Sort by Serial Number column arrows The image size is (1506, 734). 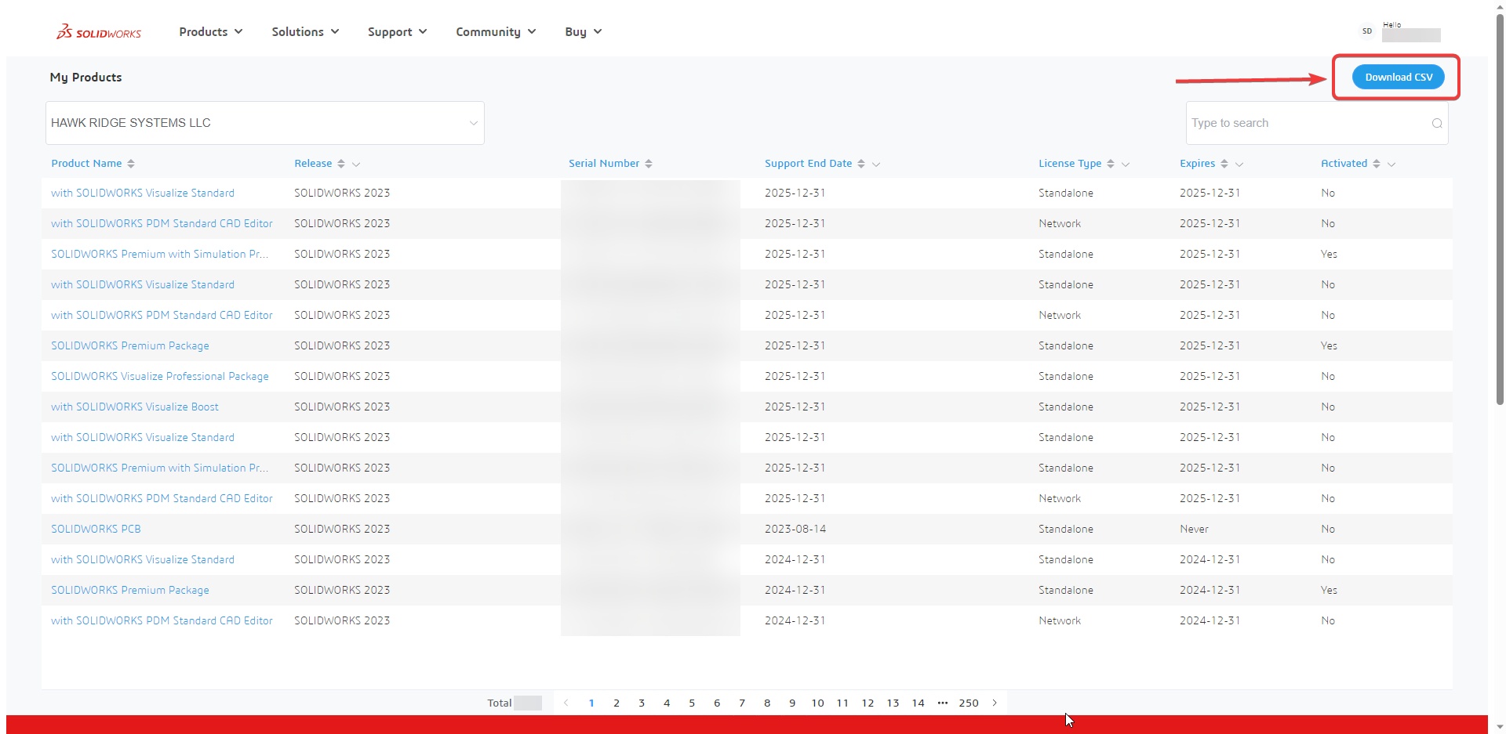(x=649, y=164)
